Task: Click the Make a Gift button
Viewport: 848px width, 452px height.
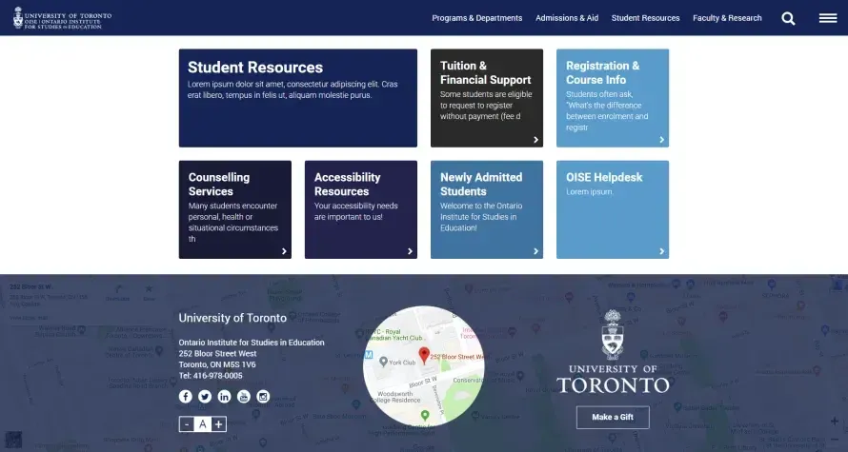Action: click(x=613, y=417)
